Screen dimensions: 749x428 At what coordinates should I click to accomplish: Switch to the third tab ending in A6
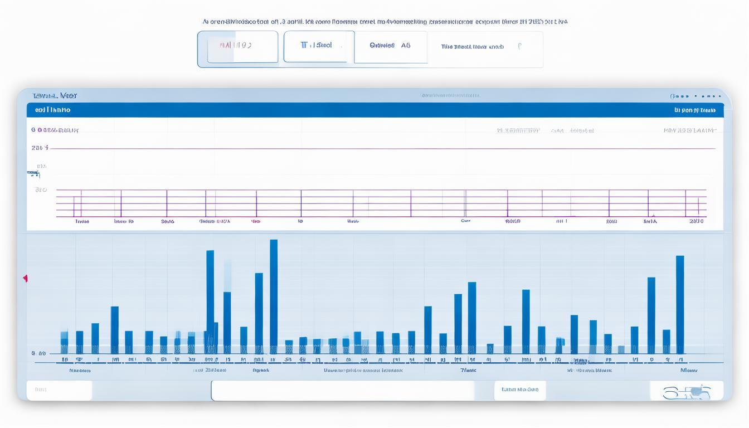[390, 46]
